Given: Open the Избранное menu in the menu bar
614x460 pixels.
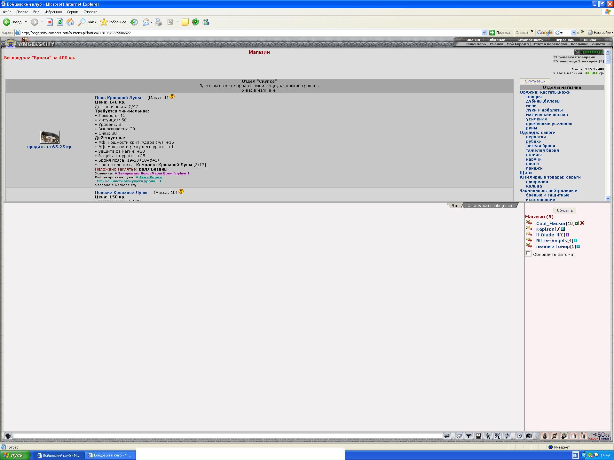Looking at the screenshot, I should pyautogui.click(x=53, y=12).
